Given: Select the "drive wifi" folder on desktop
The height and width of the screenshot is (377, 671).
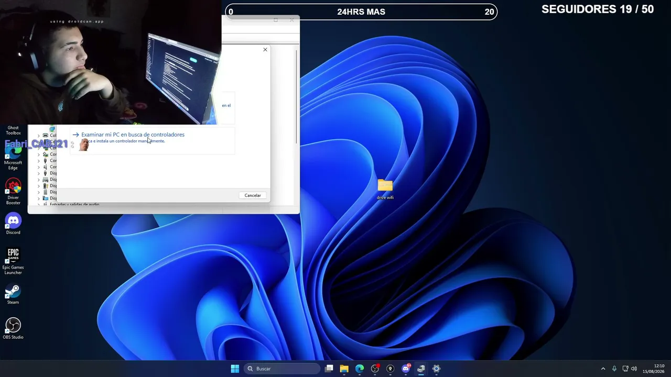Looking at the screenshot, I should point(385,189).
